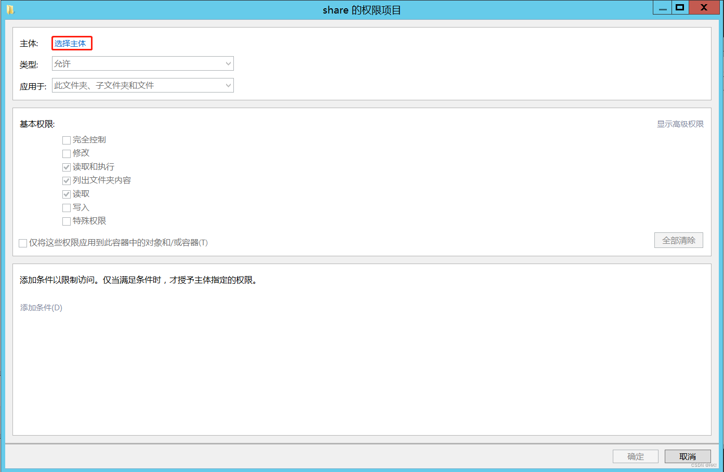724x472 pixels.
Task: Click the 添加条件(D) link
Action: pyautogui.click(x=41, y=308)
